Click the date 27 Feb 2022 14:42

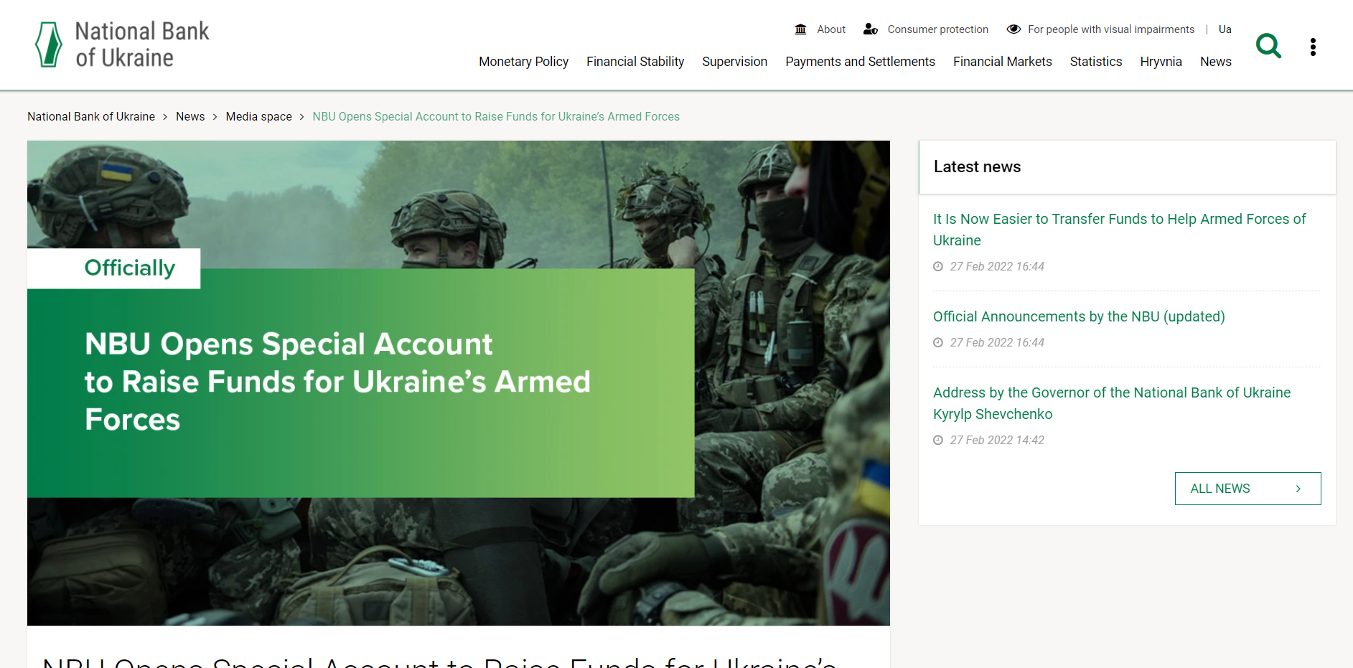[997, 441]
